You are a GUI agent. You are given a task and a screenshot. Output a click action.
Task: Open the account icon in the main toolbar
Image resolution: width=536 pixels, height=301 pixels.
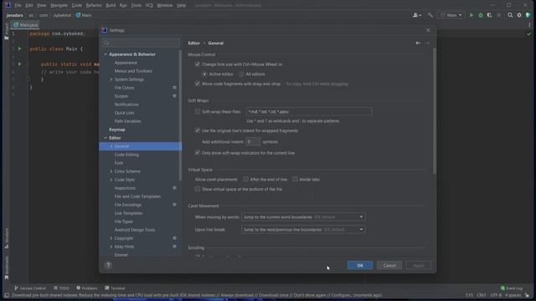pos(417,15)
